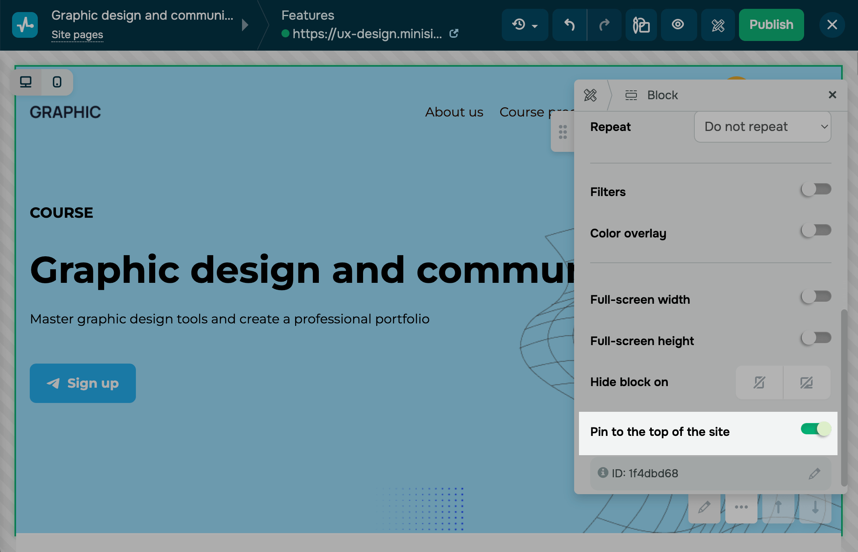
Task: Turn on the Color overlay switch
Action: coord(816,230)
